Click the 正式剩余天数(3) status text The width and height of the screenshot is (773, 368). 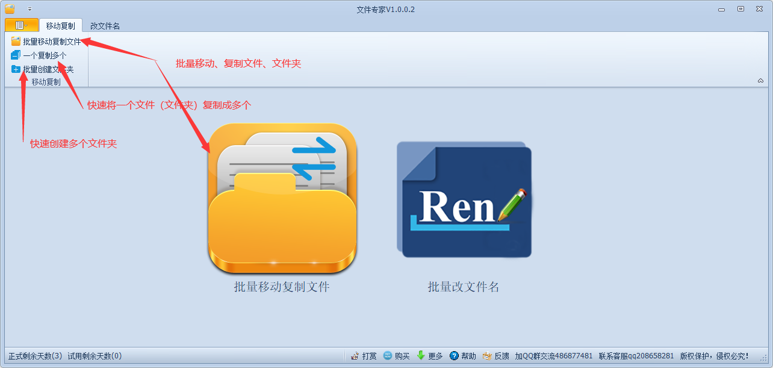(36, 356)
